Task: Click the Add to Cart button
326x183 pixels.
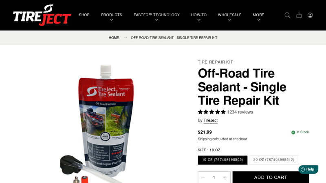Action: [x=271, y=177]
